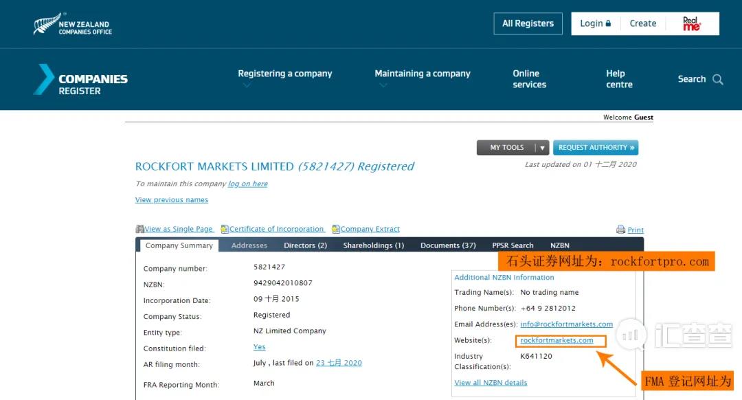Expand Maintaining a company menu

coord(422,74)
